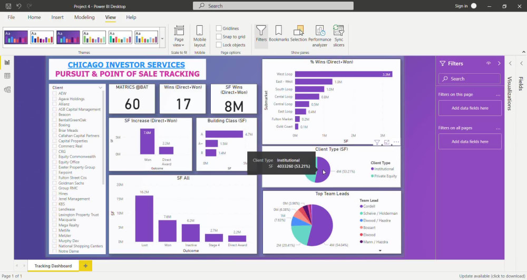Open Chicago Investor Services title link
This screenshot has height=280, width=527.
pyautogui.click(x=126, y=65)
